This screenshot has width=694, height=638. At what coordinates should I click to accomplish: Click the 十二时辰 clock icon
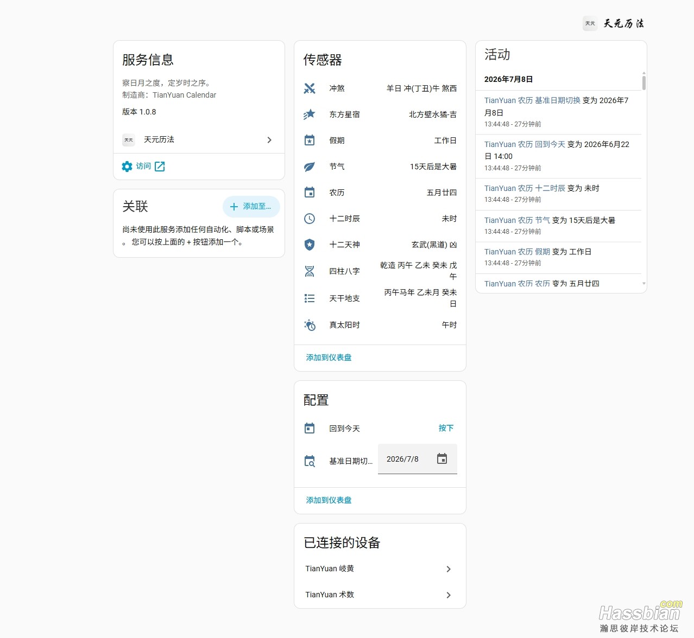[310, 219]
